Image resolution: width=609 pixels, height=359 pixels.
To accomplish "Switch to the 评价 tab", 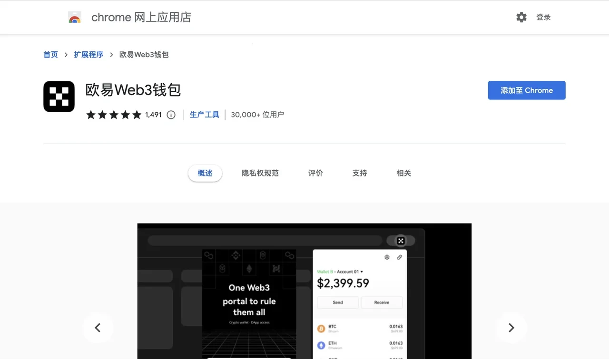I will 315,173.
